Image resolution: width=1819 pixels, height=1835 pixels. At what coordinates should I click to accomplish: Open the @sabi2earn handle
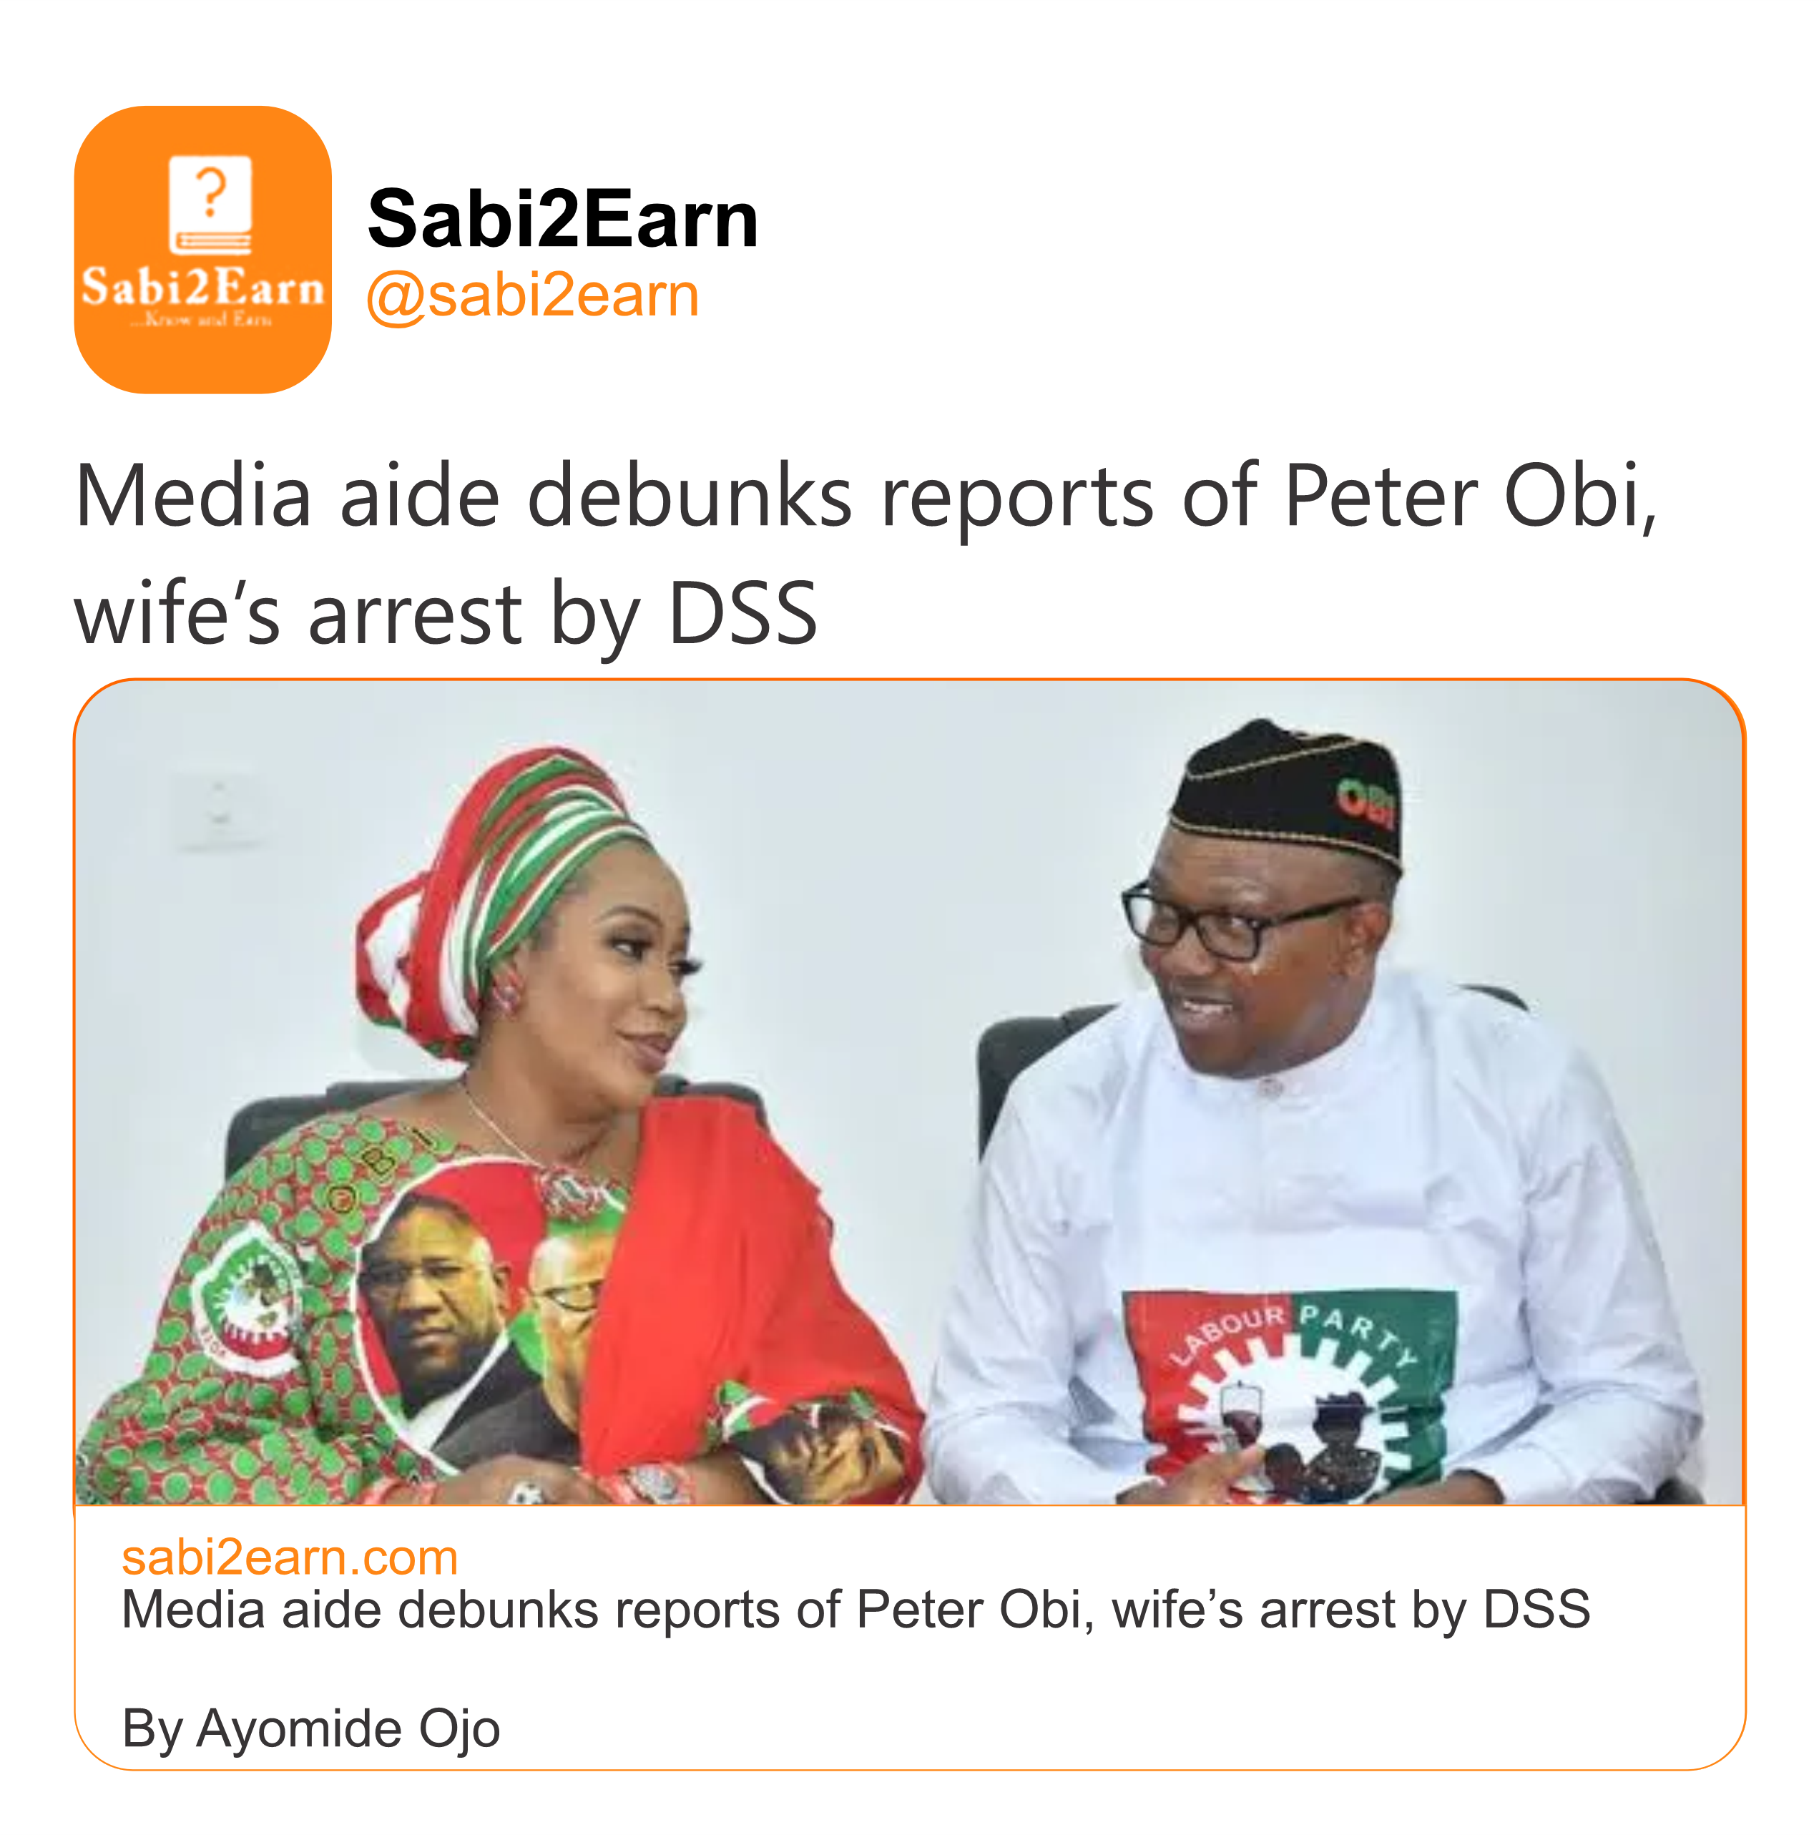point(532,295)
